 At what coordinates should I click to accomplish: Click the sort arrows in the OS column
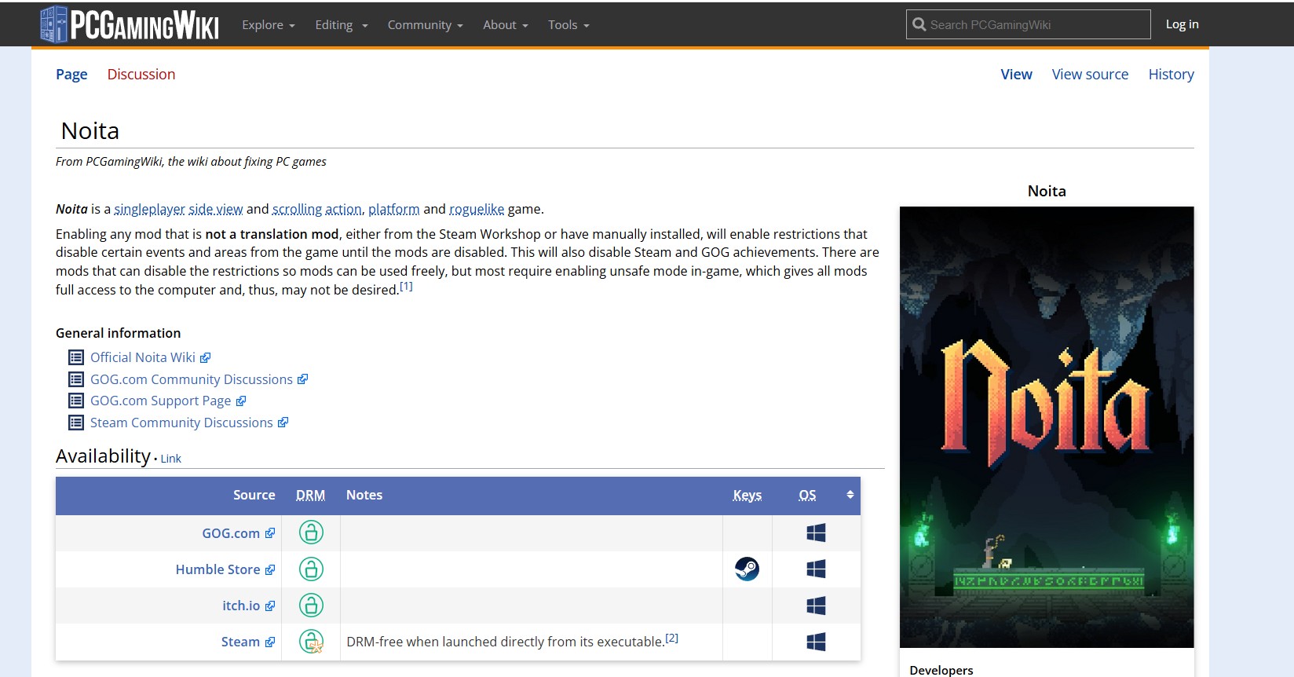pyautogui.click(x=850, y=495)
